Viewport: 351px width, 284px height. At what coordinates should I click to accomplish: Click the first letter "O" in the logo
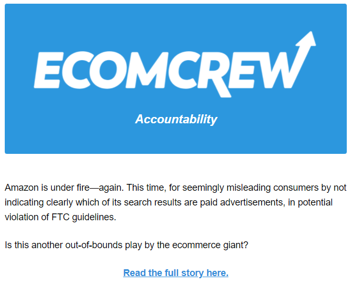point(108,70)
